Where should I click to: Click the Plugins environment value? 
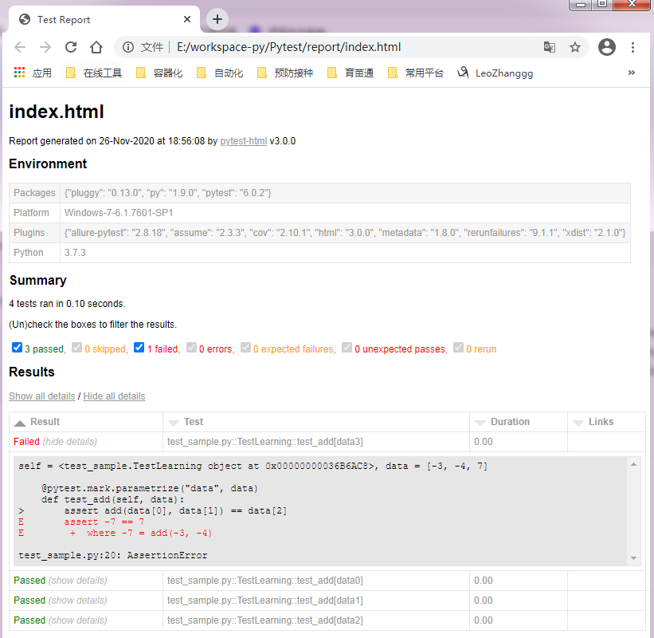345,233
